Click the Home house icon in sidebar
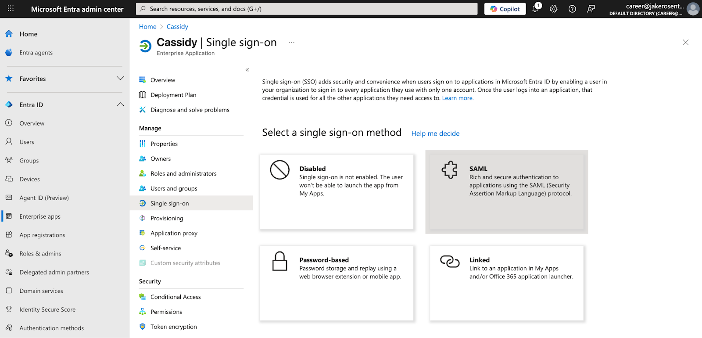 tap(9, 34)
